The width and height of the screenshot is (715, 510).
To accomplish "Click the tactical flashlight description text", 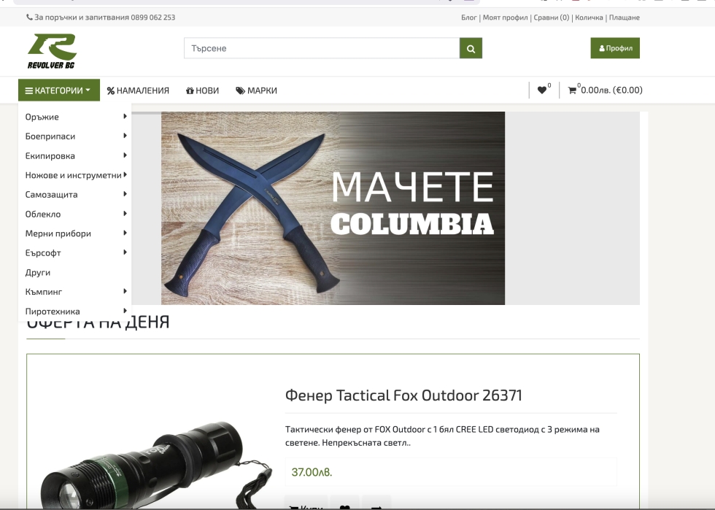I will pos(442,436).
